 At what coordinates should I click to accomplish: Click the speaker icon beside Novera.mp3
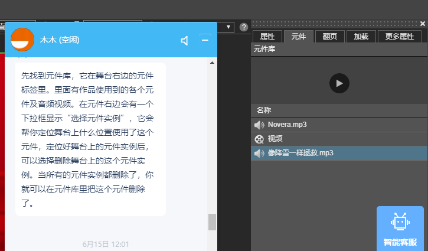click(259, 125)
